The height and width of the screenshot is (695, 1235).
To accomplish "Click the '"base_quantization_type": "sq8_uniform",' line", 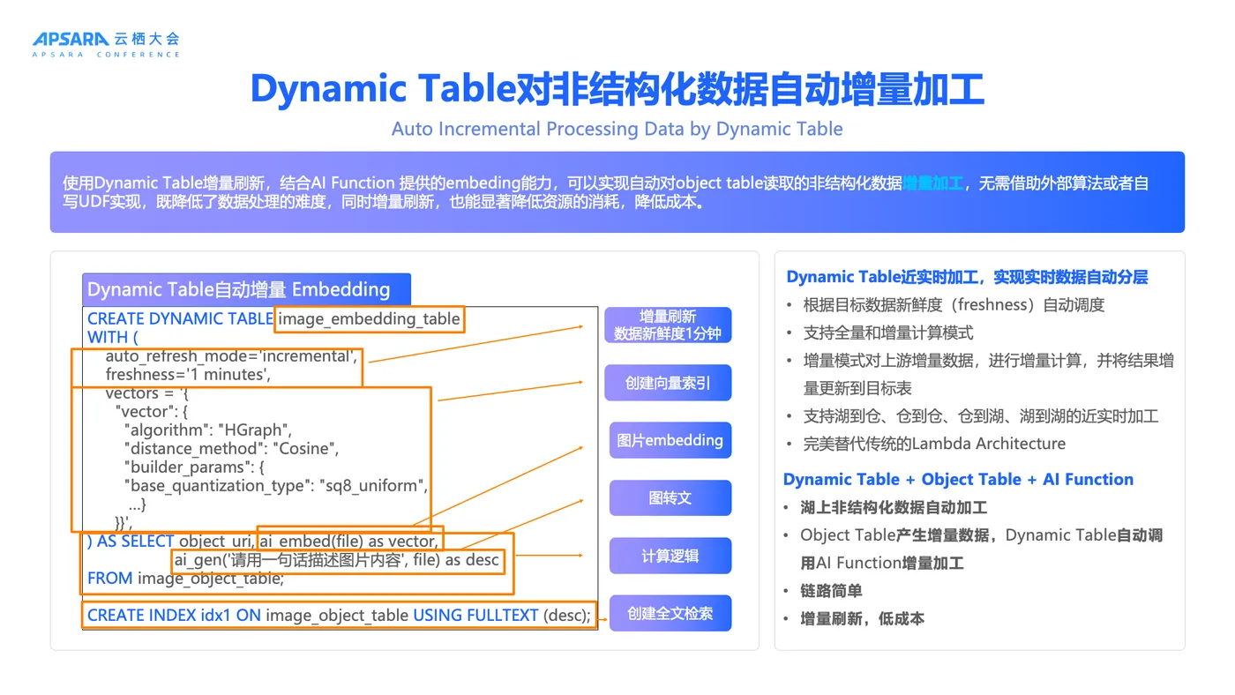I will click(x=277, y=485).
